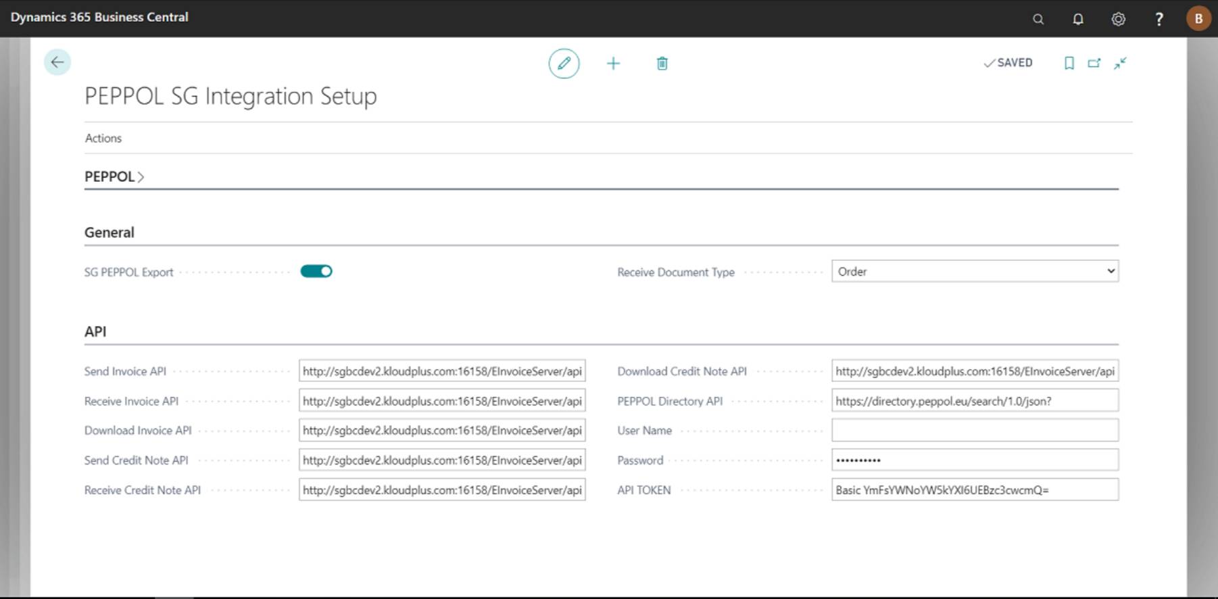Click the Receive Document Type label
Screen dimensions: 1218x599
676,272
